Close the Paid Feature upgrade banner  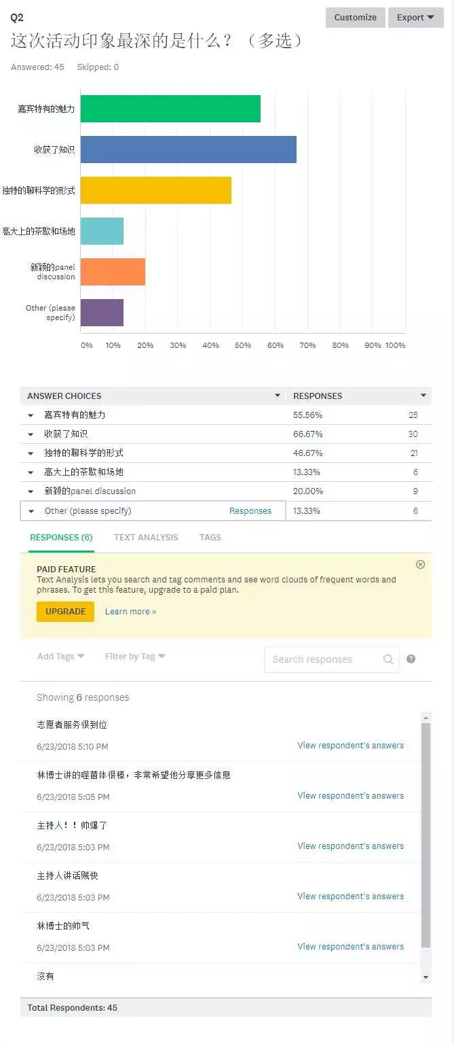(x=420, y=564)
